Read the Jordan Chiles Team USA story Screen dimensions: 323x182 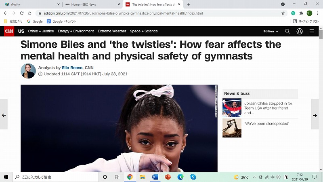(x=268, y=108)
